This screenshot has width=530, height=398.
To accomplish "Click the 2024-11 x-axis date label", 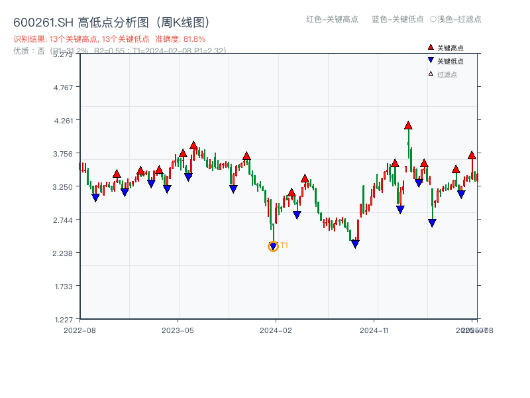I will coord(374,330).
